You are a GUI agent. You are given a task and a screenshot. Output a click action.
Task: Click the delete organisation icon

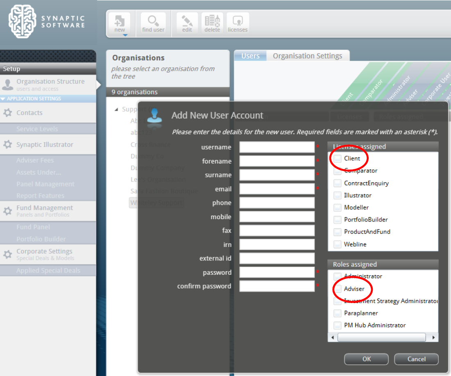click(x=212, y=23)
